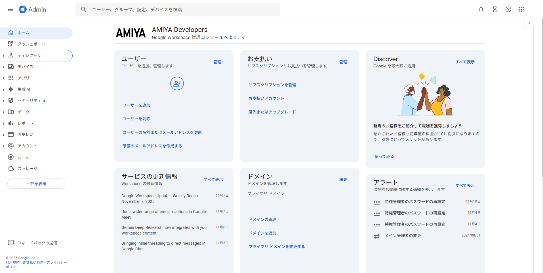
Task: Open ストレージ in the sidebar
Action: coord(36,168)
